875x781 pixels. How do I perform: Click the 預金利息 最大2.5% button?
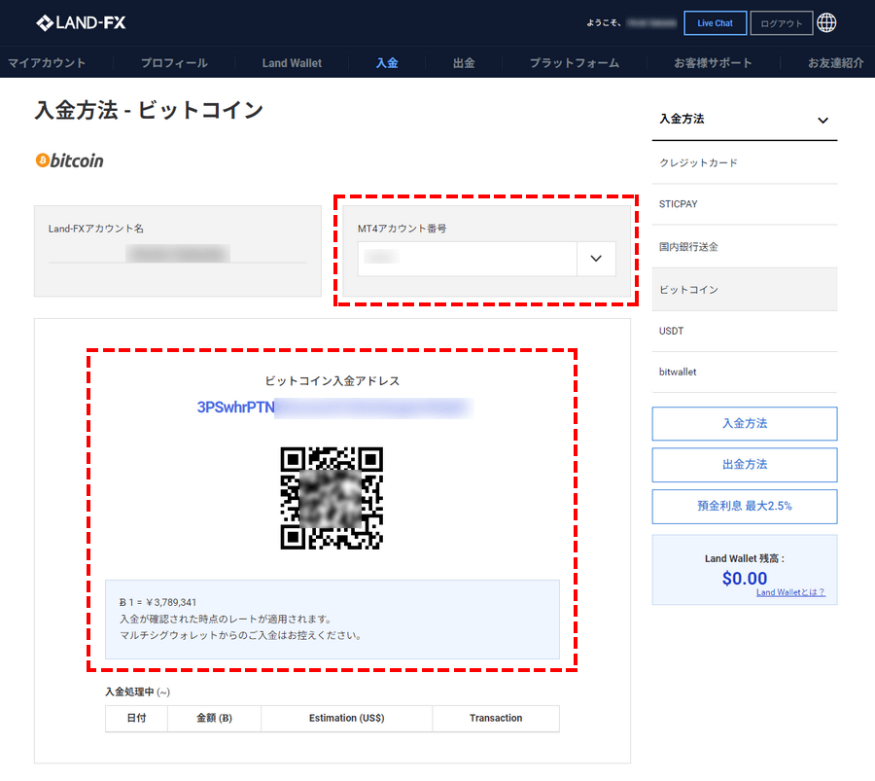[x=745, y=507]
